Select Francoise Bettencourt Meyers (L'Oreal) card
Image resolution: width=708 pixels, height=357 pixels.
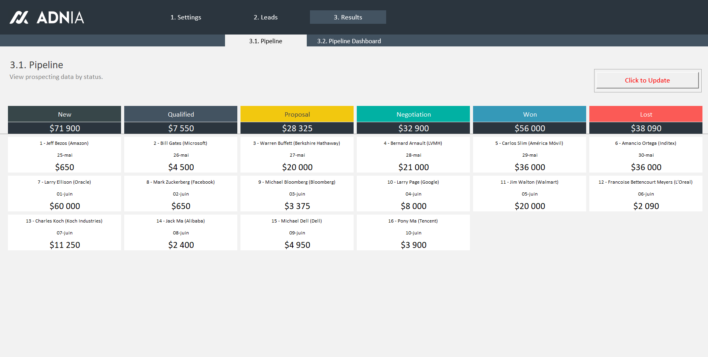tap(646, 194)
